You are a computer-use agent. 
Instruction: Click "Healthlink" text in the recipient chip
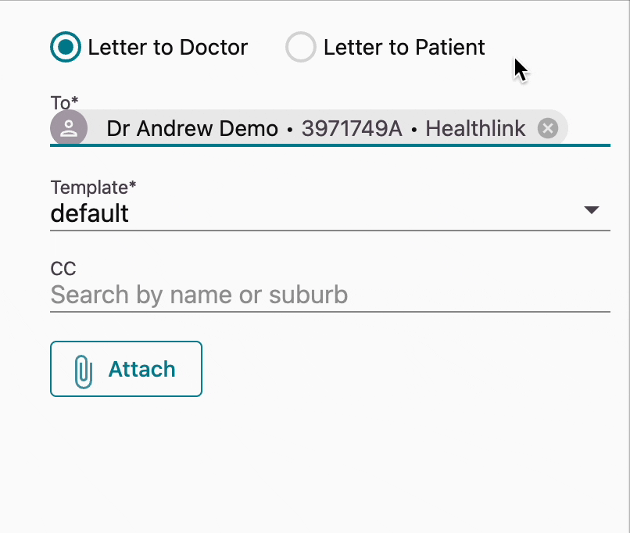475,128
